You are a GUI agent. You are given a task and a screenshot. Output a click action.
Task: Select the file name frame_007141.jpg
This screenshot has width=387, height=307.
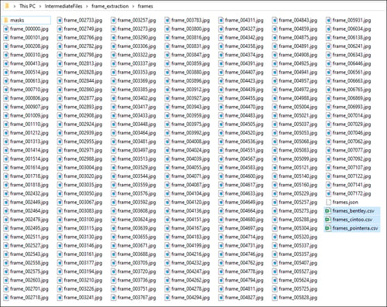click(351, 185)
